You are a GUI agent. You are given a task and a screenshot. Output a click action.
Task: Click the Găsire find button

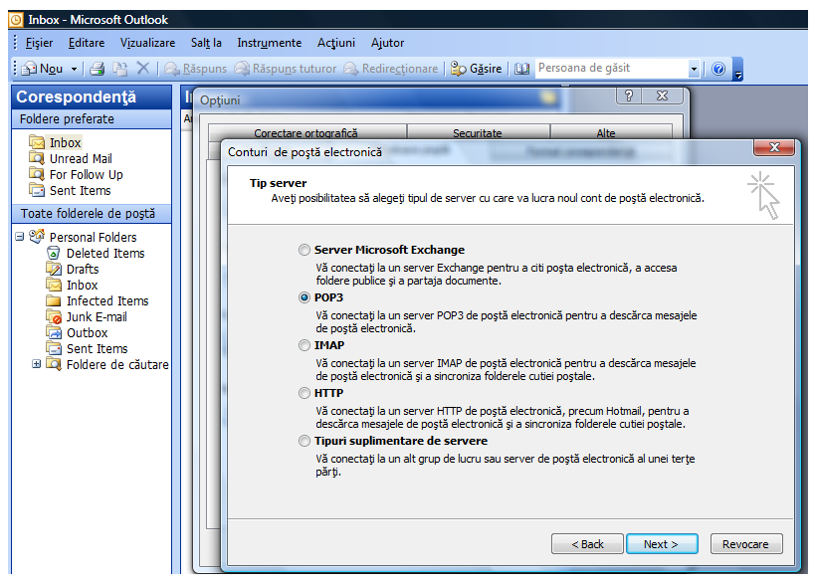pos(477,69)
